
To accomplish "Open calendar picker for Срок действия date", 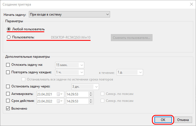I will tap(60, 101).
